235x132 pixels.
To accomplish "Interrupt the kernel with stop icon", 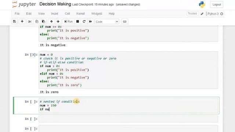I will click(77, 22).
